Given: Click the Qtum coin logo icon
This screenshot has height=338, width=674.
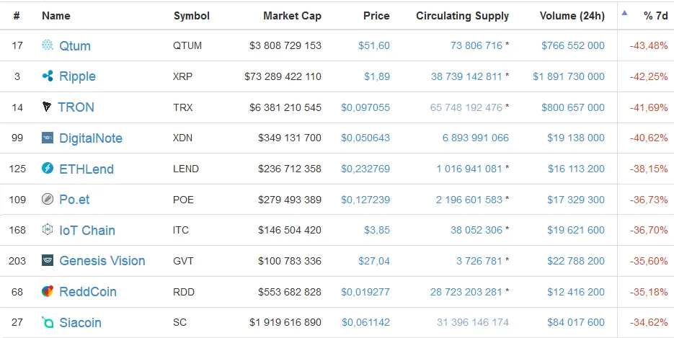Looking at the screenshot, I should click(48, 45).
